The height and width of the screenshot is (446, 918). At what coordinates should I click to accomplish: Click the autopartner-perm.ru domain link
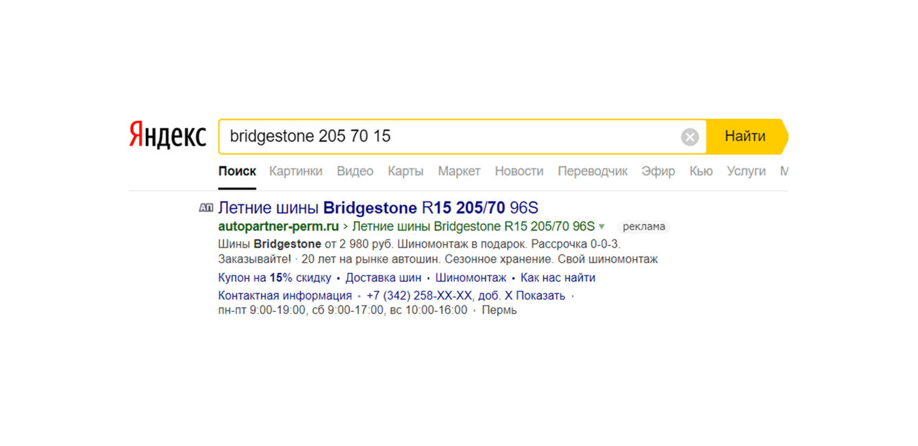coord(278,226)
